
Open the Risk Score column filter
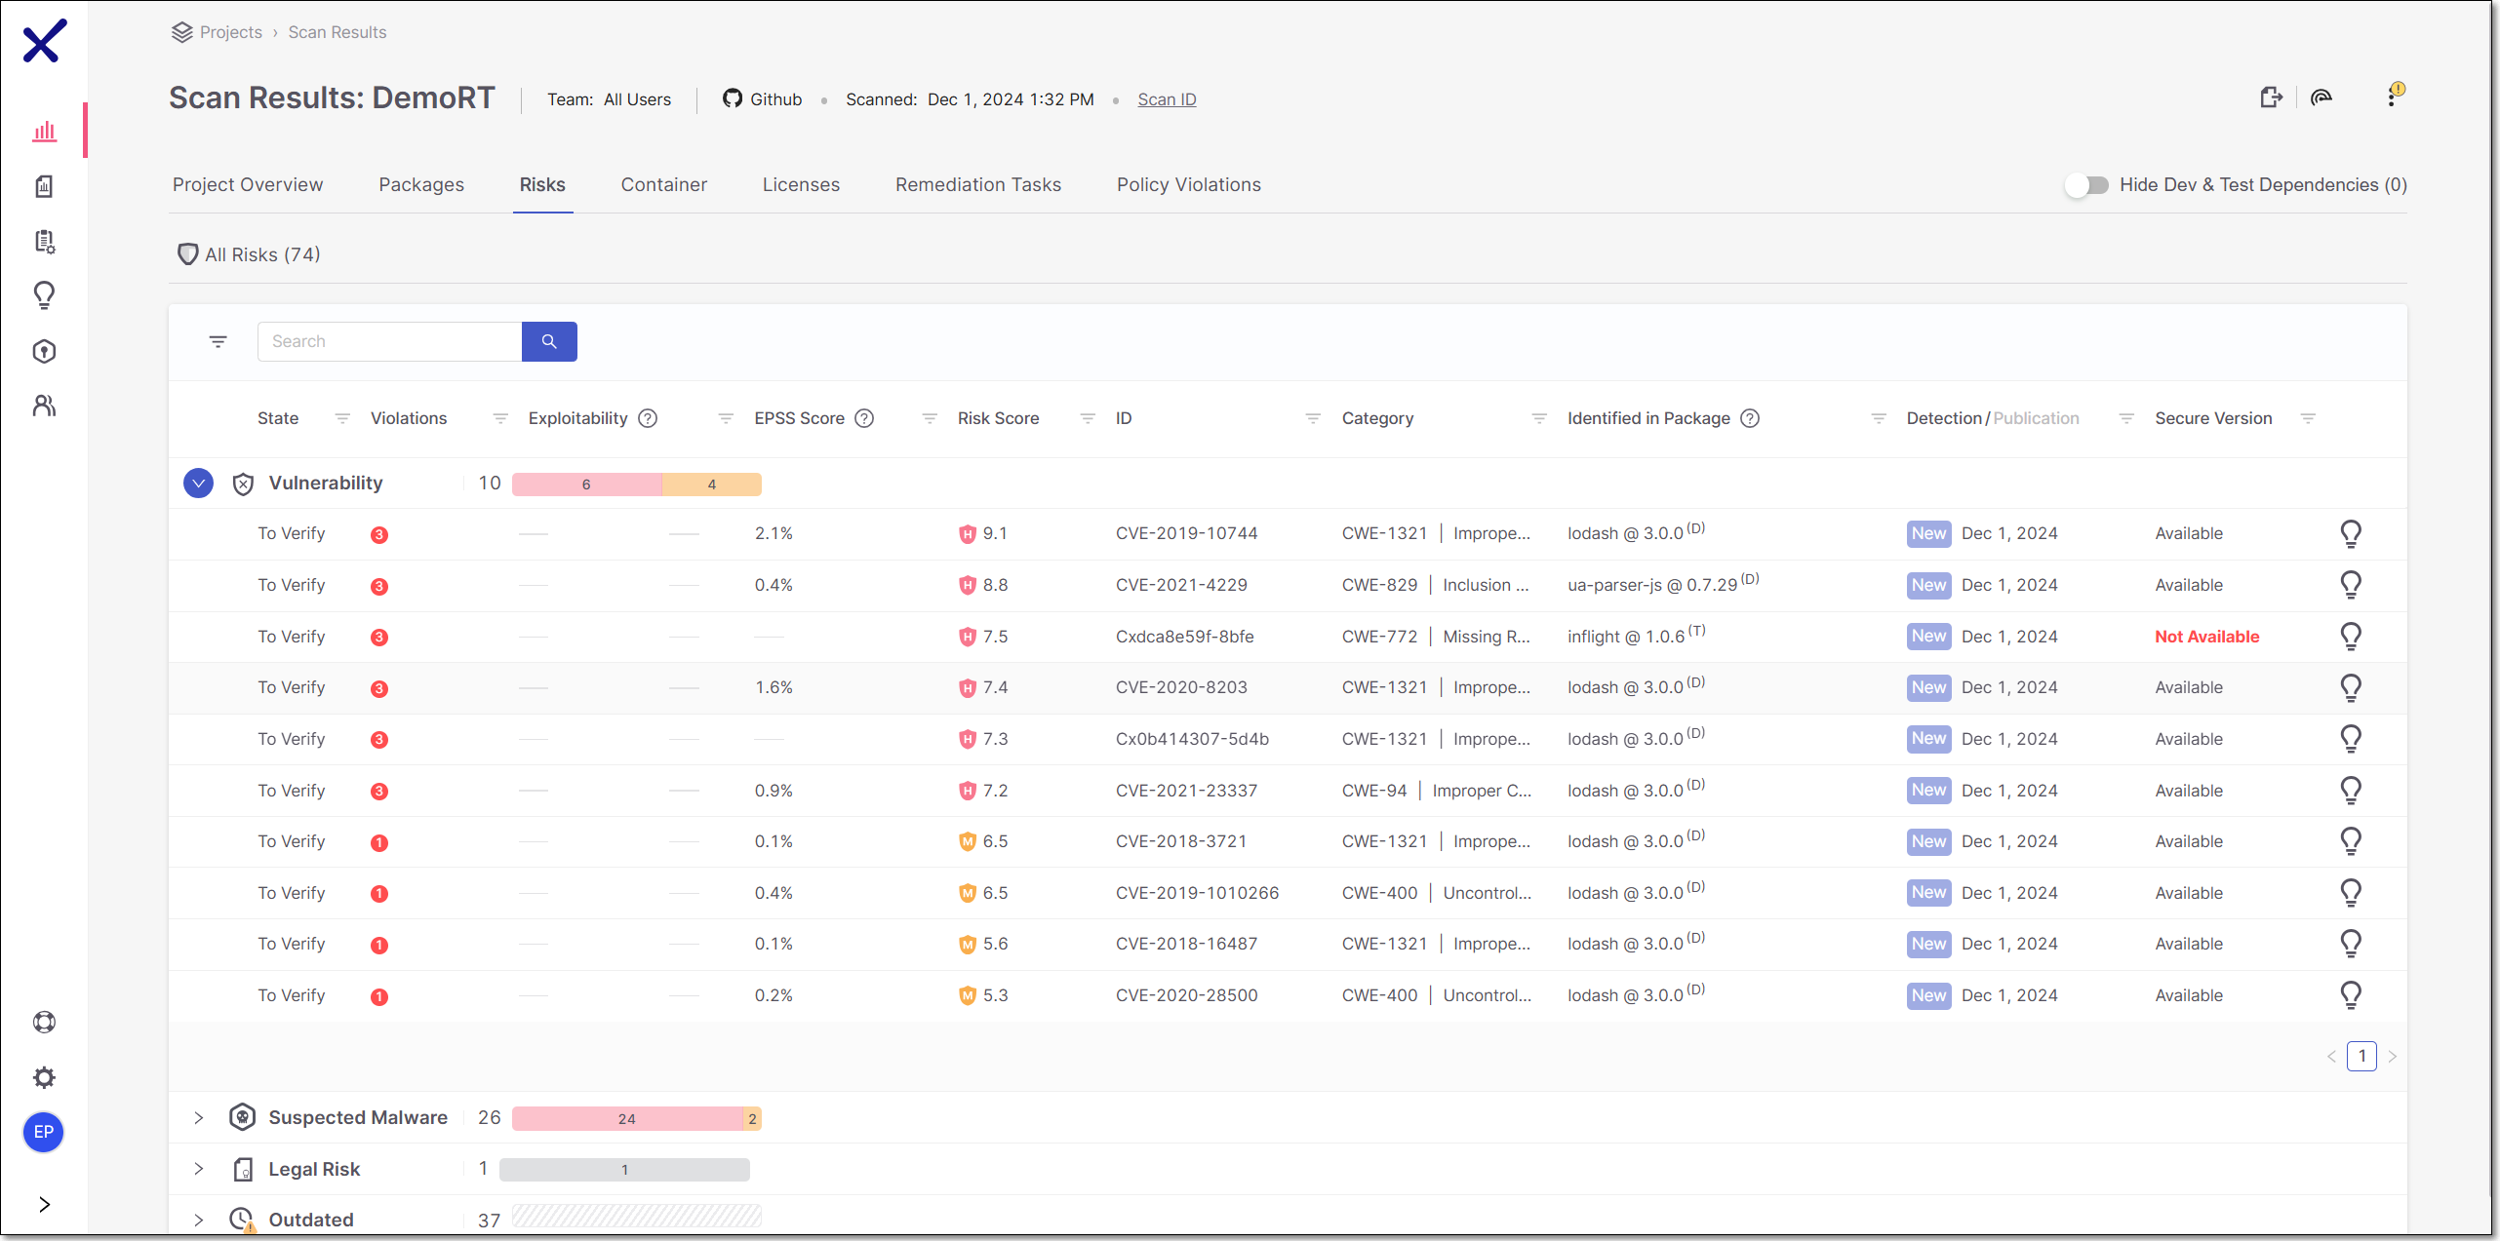coord(1088,418)
